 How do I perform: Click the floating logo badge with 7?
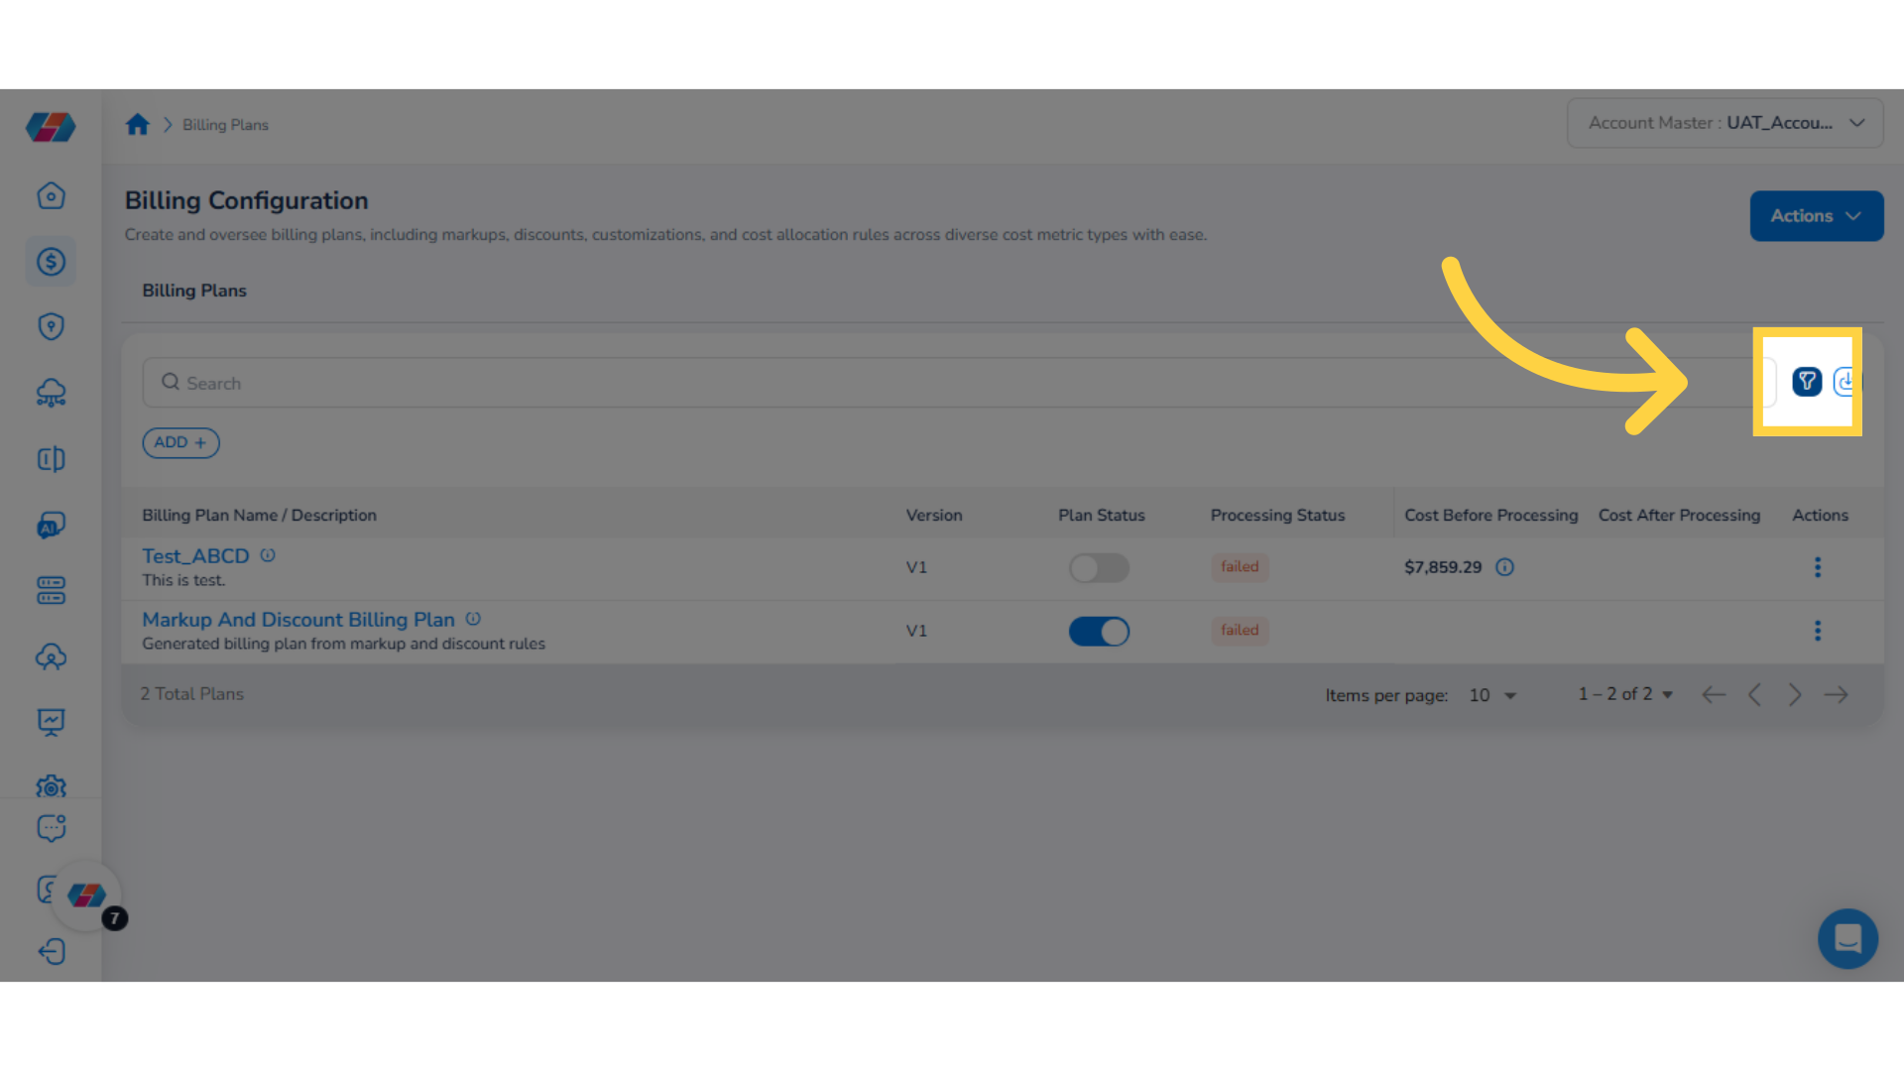tap(87, 896)
